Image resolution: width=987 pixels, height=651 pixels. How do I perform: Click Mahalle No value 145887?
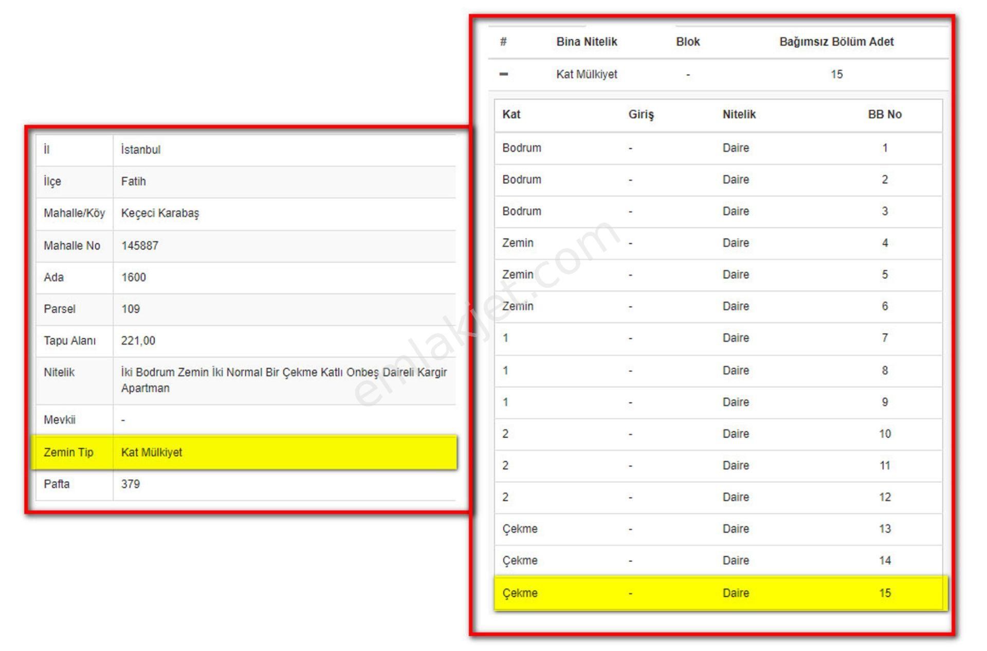click(140, 246)
